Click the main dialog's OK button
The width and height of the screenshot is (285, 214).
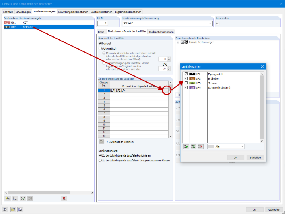pos(255,209)
